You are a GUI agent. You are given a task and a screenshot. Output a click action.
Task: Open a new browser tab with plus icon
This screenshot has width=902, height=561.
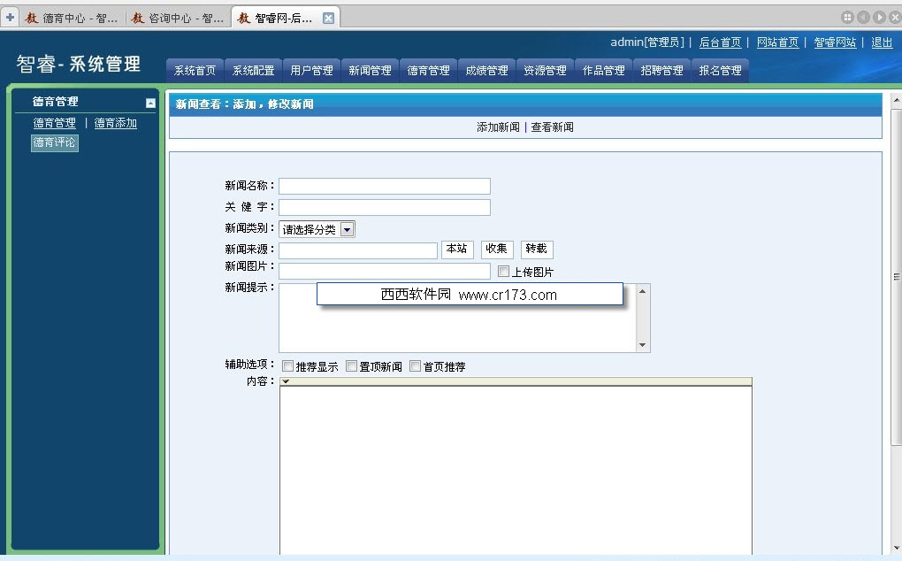pyautogui.click(x=10, y=18)
